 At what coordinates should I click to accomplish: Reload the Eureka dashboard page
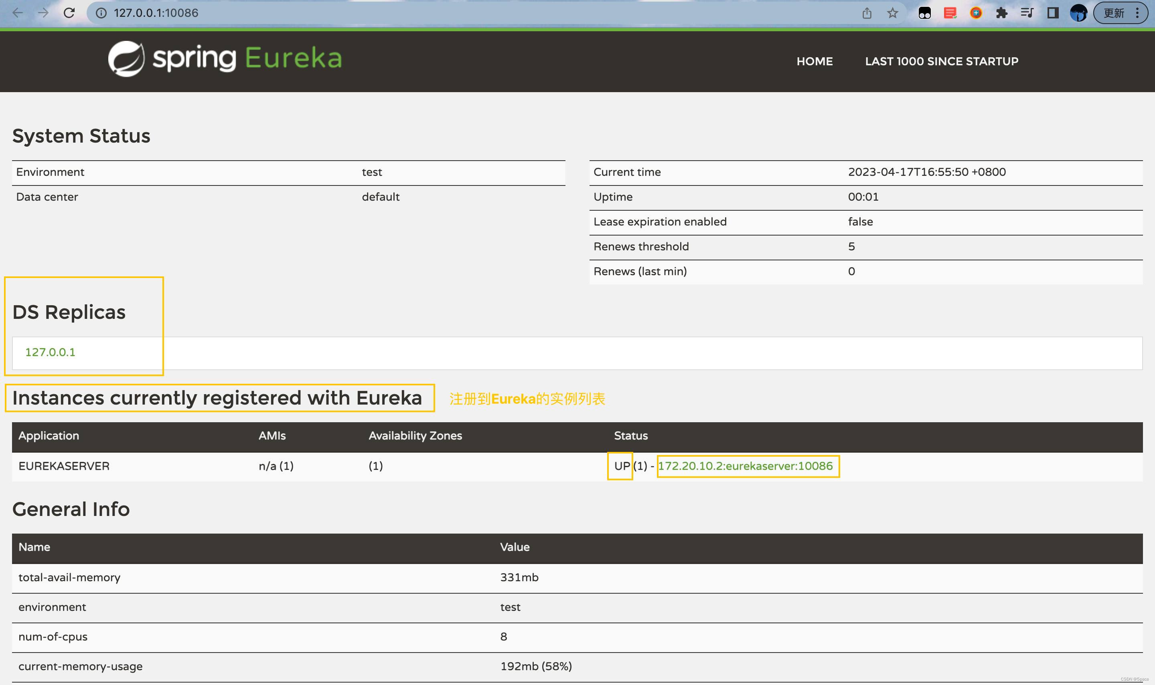tap(69, 13)
